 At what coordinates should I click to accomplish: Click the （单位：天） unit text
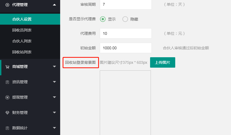(174, 4)
